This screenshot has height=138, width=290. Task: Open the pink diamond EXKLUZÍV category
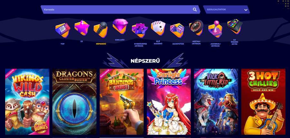click(x=120, y=26)
